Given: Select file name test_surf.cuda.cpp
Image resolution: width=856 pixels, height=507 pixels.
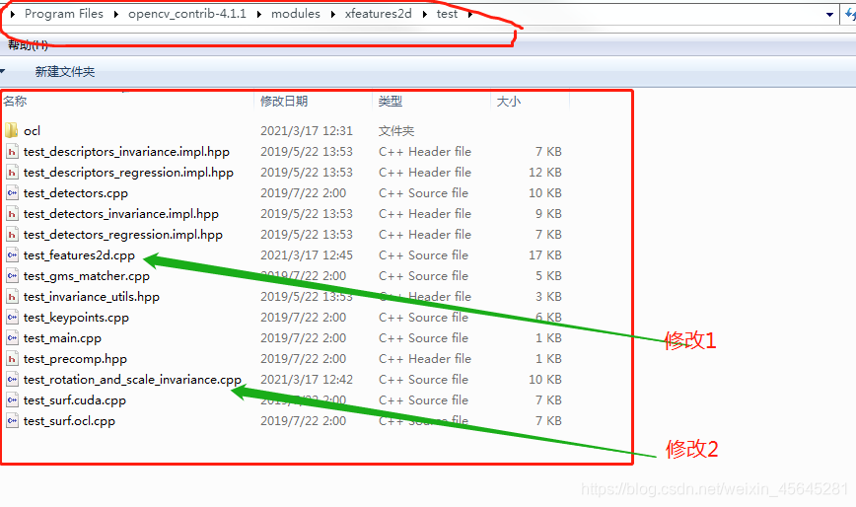Looking at the screenshot, I should point(74,400).
